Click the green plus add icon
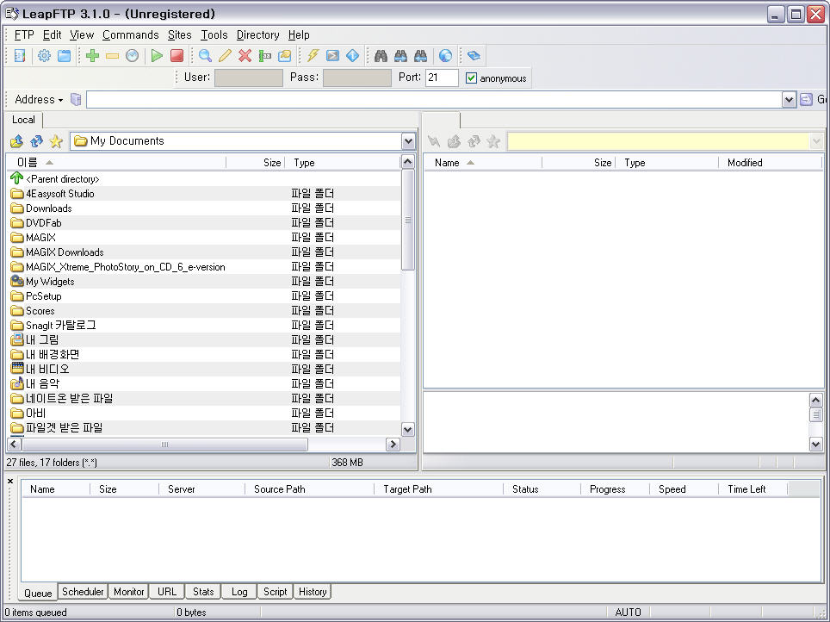830x622 pixels. click(x=93, y=56)
